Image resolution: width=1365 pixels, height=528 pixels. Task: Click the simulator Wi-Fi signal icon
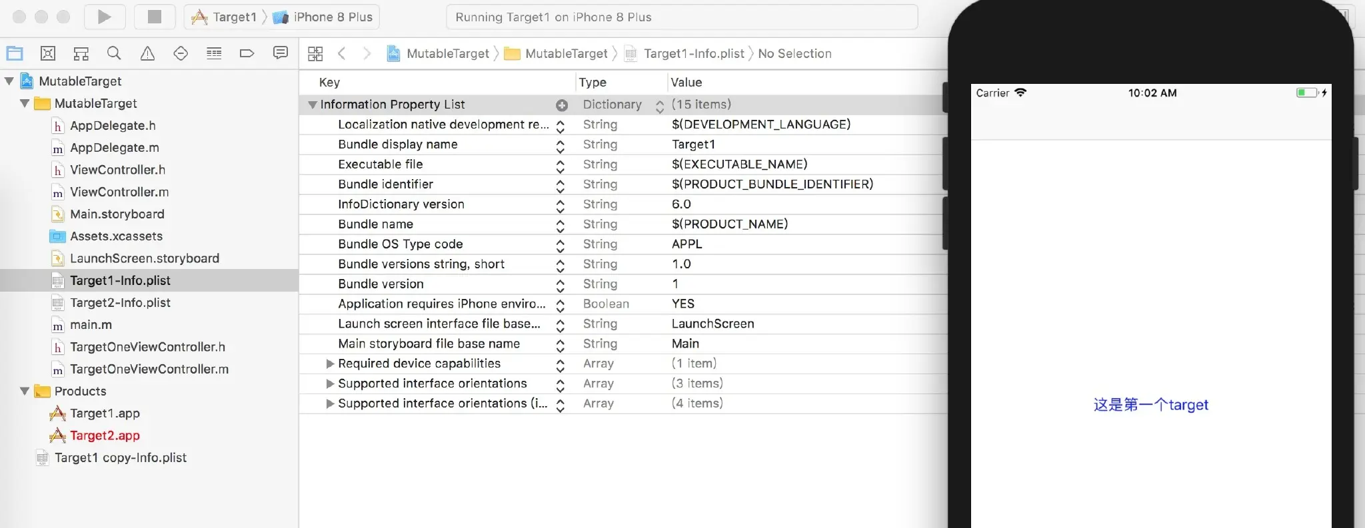(1020, 93)
